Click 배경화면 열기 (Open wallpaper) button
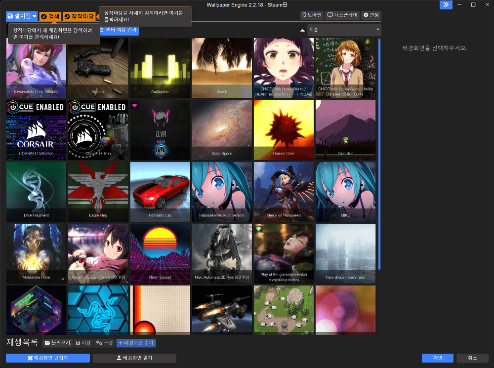 pyautogui.click(x=134, y=358)
